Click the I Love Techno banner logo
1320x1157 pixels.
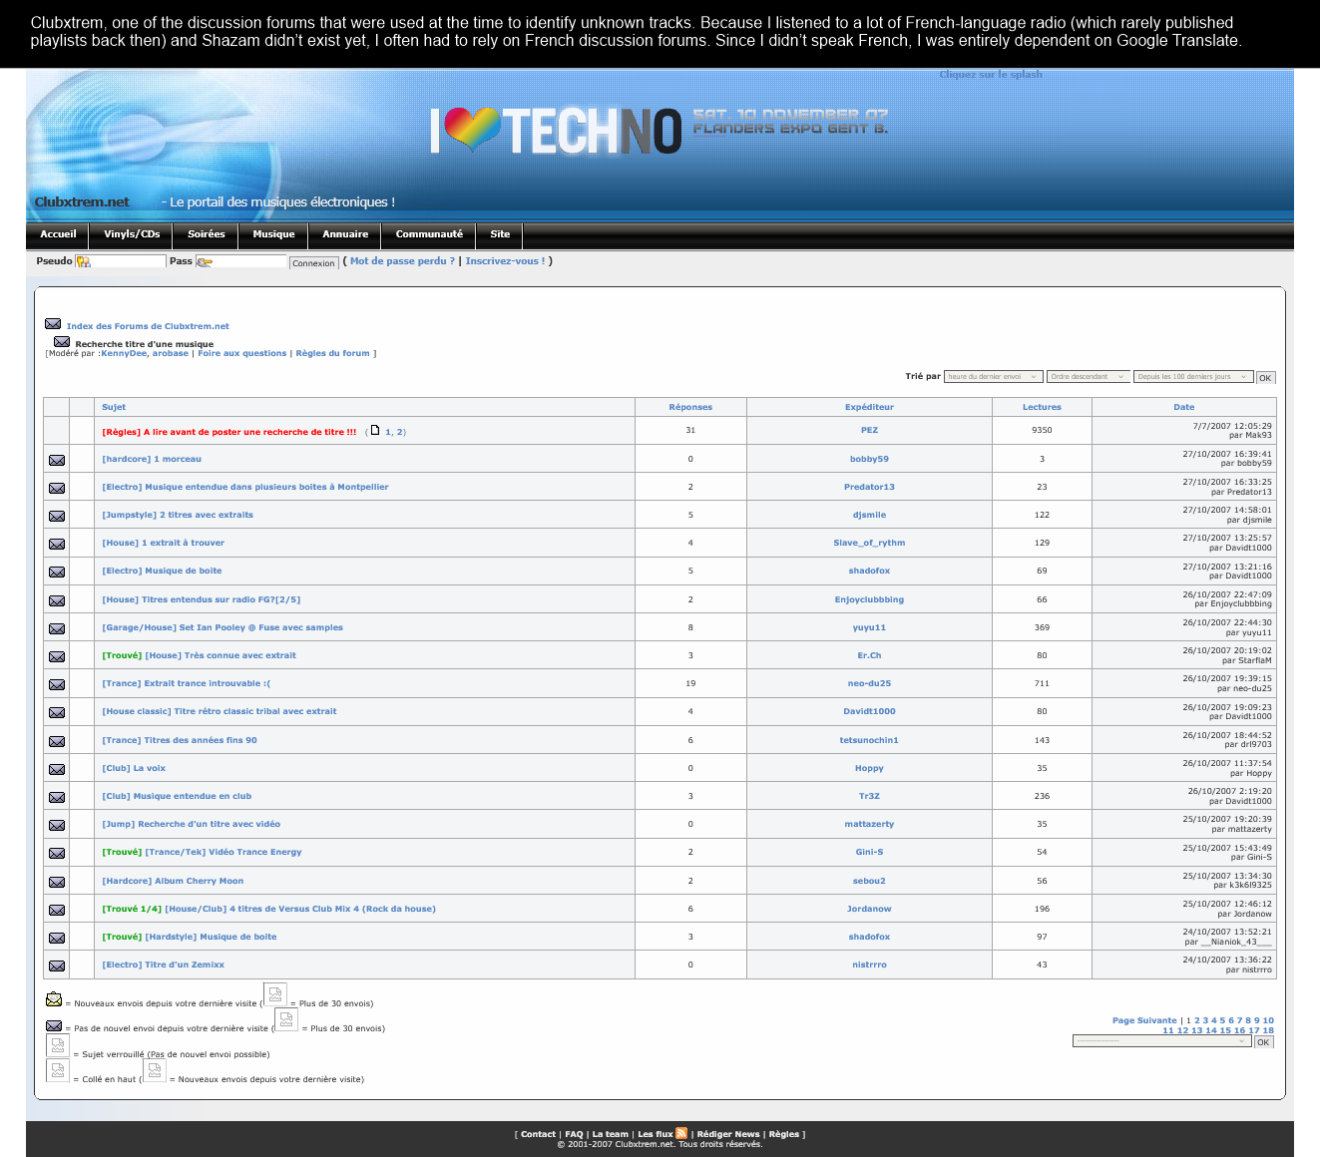[557, 131]
